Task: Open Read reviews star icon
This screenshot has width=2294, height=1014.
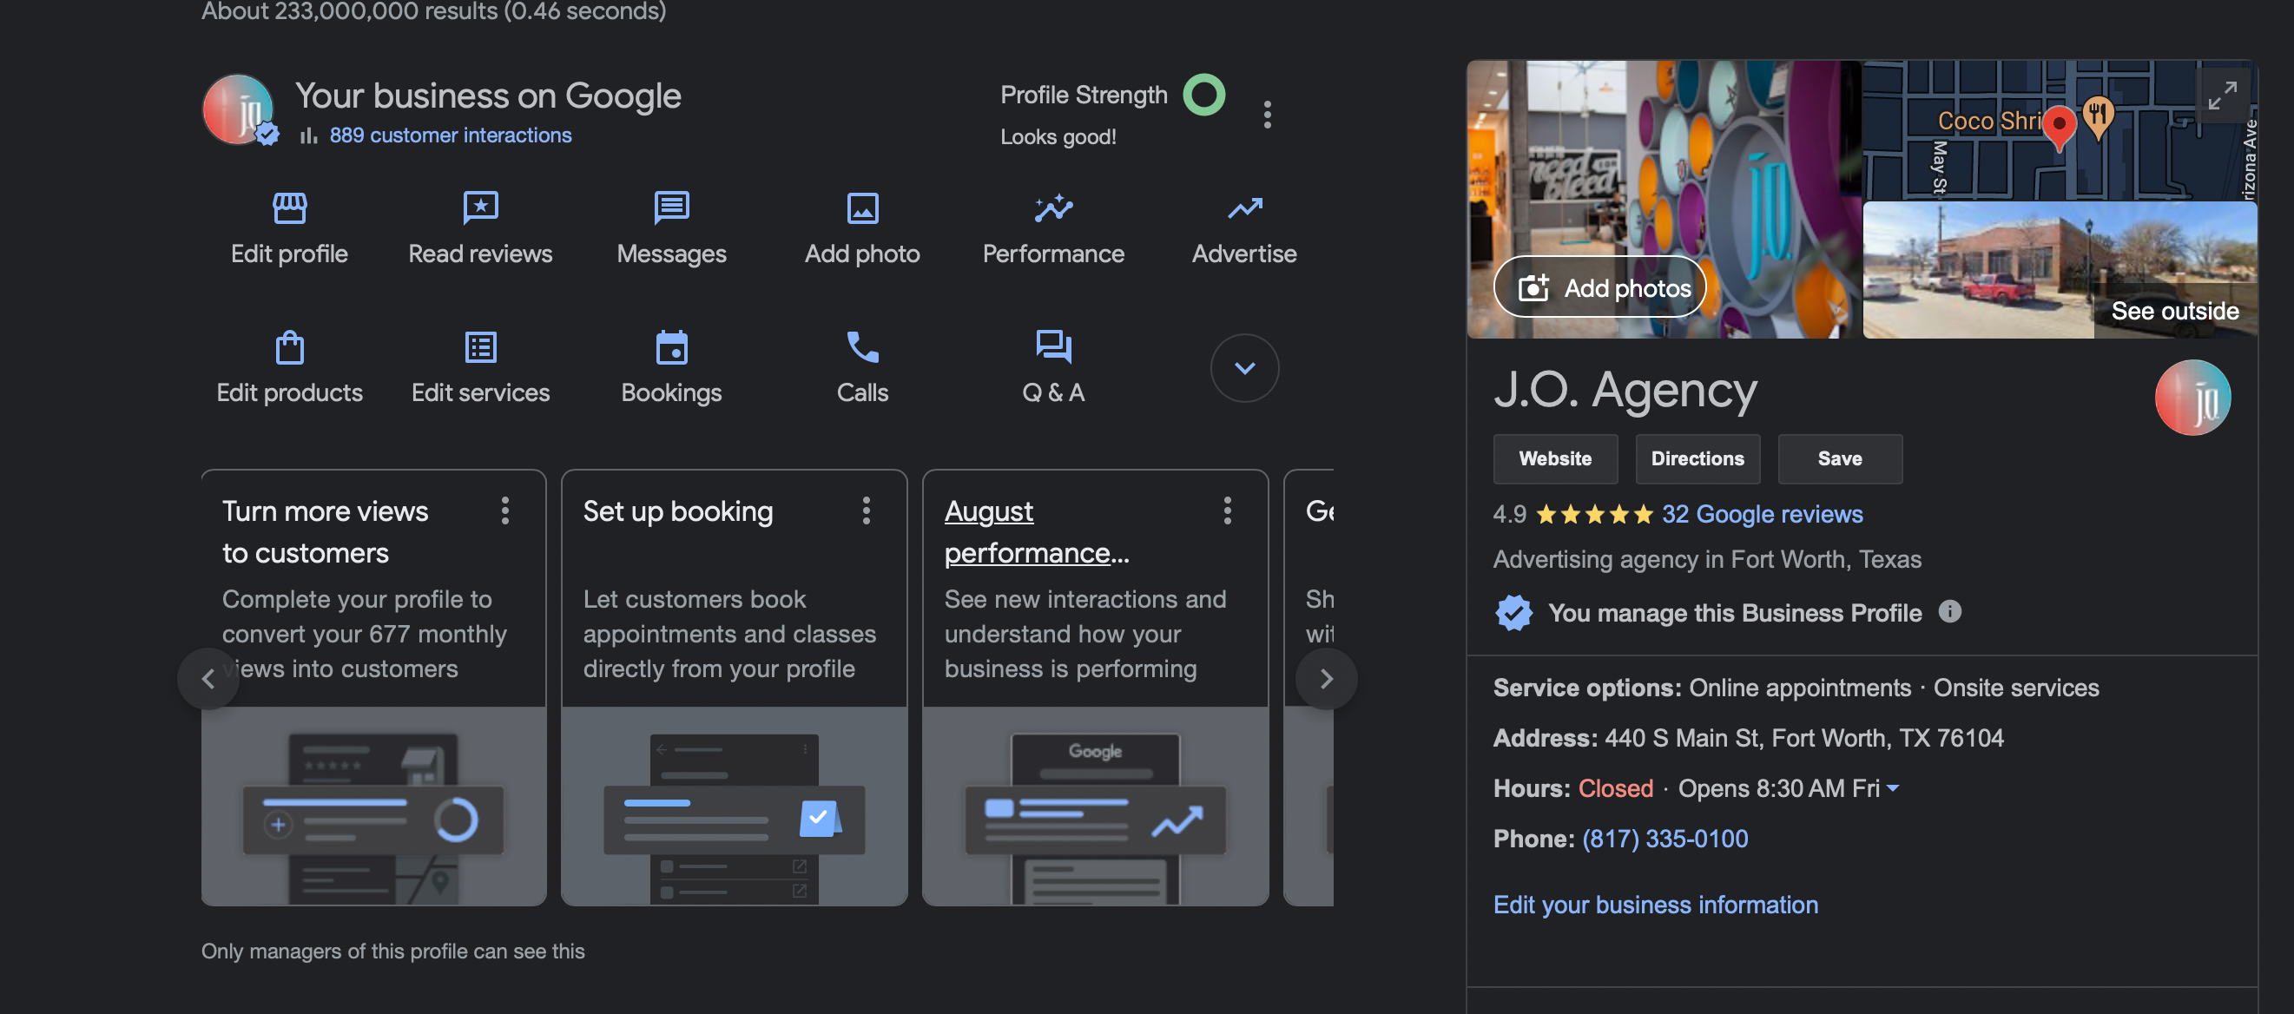Action: (x=480, y=208)
